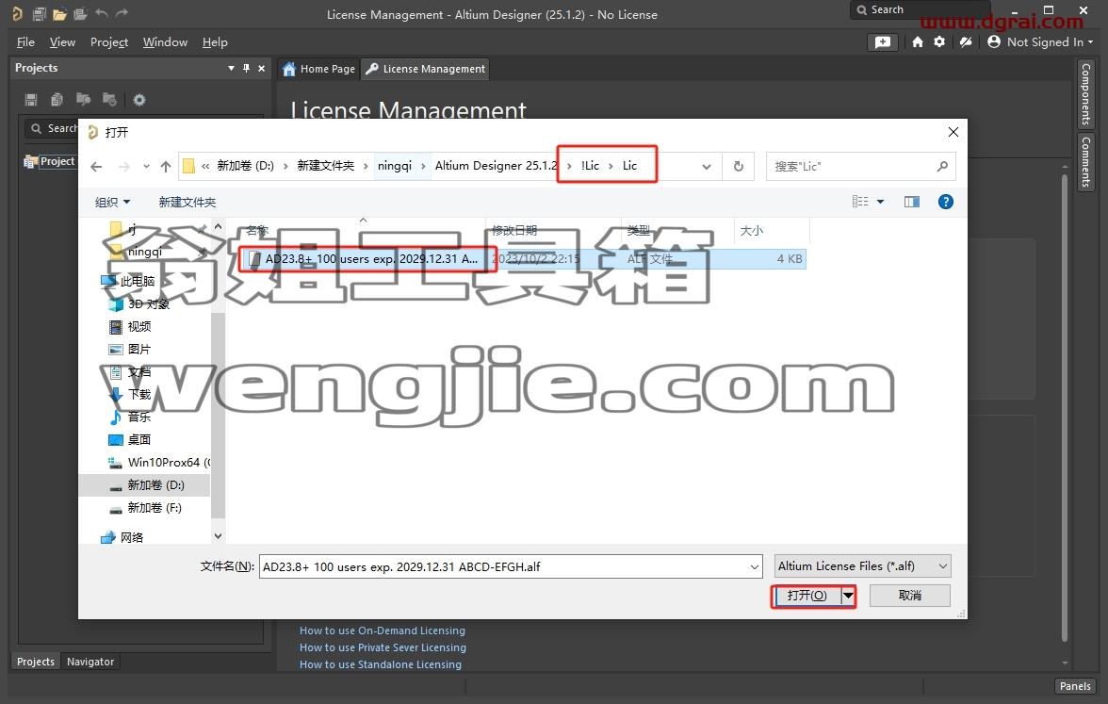The image size is (1108, 704).
Task: Open the view options dropdown arrow
Action: [x=880, y=202]
